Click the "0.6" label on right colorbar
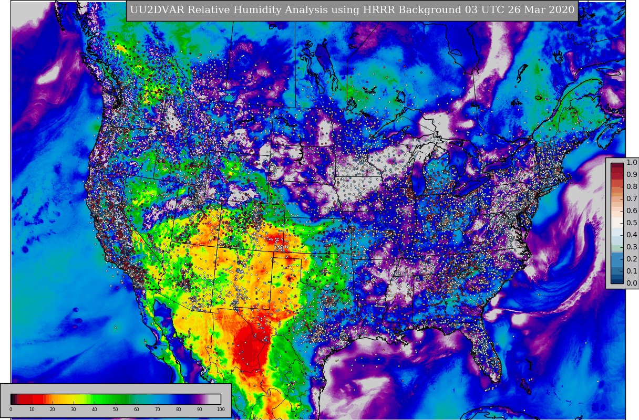The height and width of the screenshot is (420, 639). [x=632, y=211]
